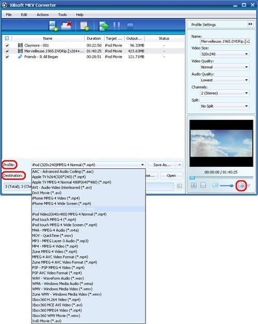This screenshot has width=258, height=324.
Task: Open the File menu
Action: coord(9,14)
